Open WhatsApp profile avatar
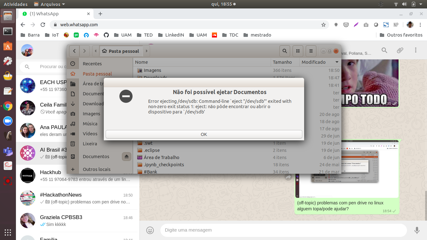Screen dimensions: 427x240 point(27,50)
